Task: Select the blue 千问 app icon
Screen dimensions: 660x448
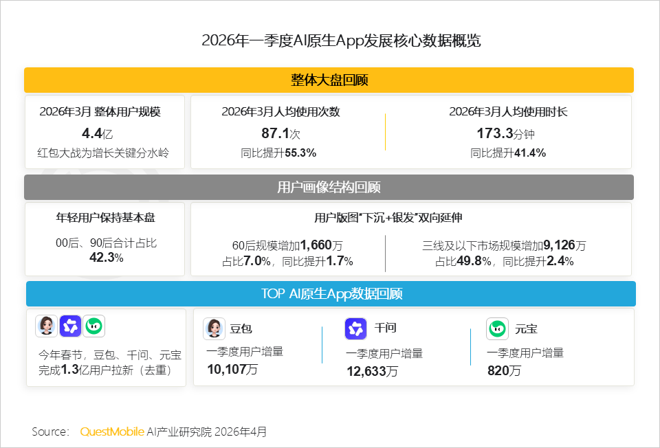Action: click(355, 328)
